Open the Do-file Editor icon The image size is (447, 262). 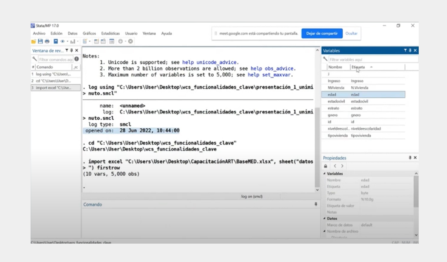[85, 41]
